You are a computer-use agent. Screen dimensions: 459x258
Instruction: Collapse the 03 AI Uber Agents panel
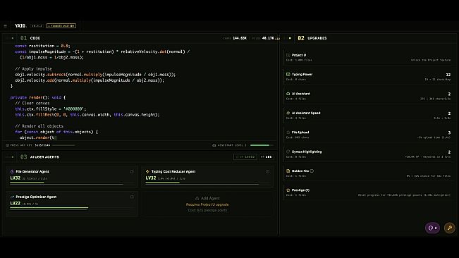[x=13, y=156]
